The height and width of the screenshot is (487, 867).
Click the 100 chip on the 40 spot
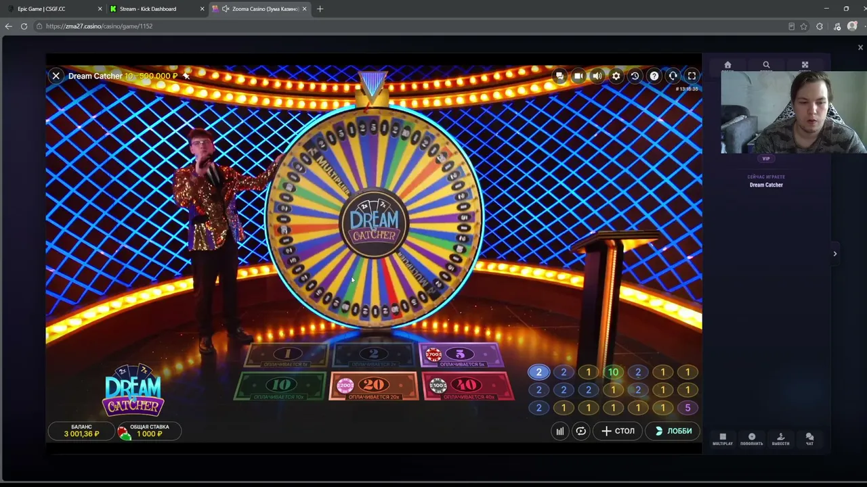[438, 386]
